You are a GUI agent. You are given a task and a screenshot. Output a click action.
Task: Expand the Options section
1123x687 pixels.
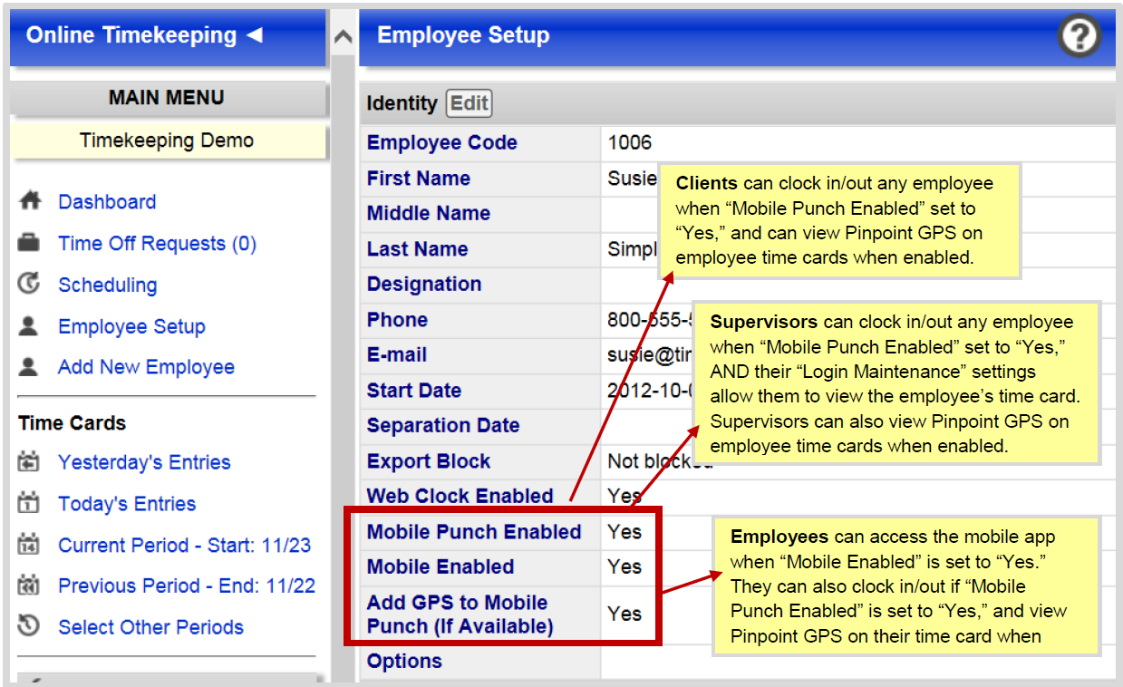[x=404, y=661]
